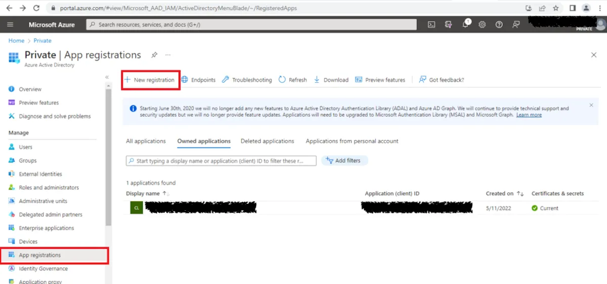Open Preview features in toolbar
The height and width of the screenshot is (284, 607).
[380, 80]
